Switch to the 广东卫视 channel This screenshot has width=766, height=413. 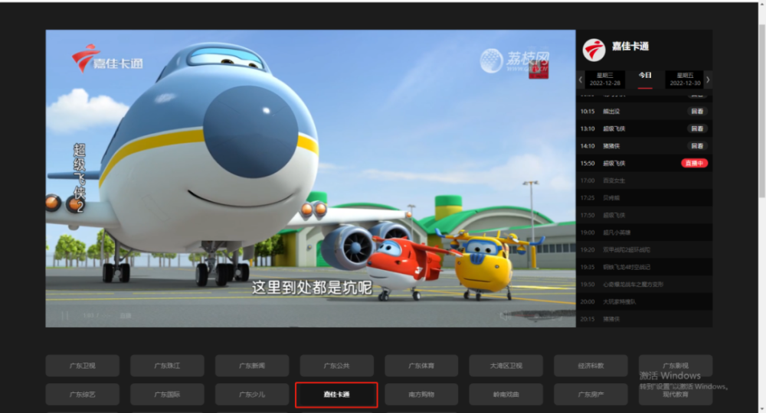[x=83, y=366]
